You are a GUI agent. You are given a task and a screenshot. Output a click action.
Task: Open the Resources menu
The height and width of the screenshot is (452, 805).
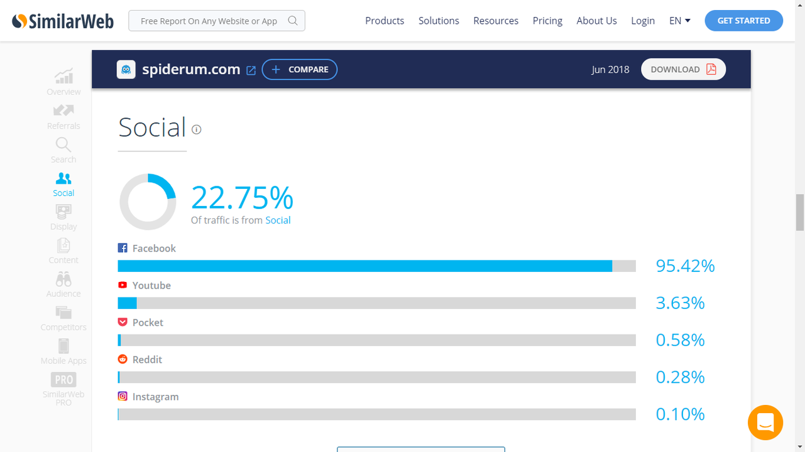[x=496, y=21]
